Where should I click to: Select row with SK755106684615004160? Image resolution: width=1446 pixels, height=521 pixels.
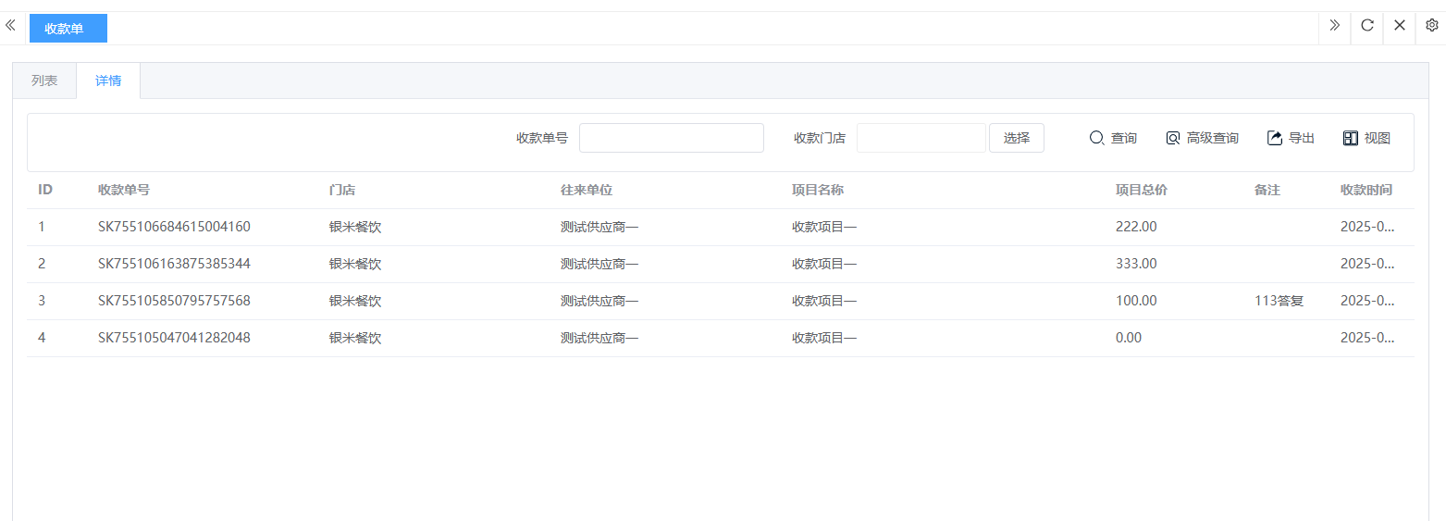(174, 227)
